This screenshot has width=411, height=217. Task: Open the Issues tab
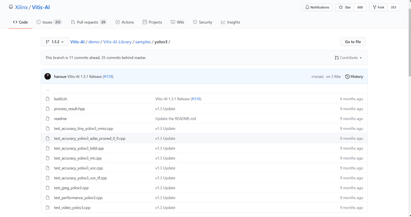click(49, 22)
